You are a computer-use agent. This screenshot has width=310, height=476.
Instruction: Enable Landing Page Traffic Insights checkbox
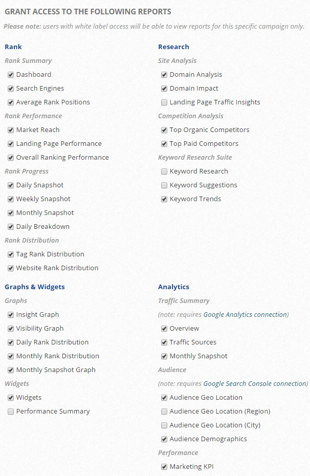(164, 102)
